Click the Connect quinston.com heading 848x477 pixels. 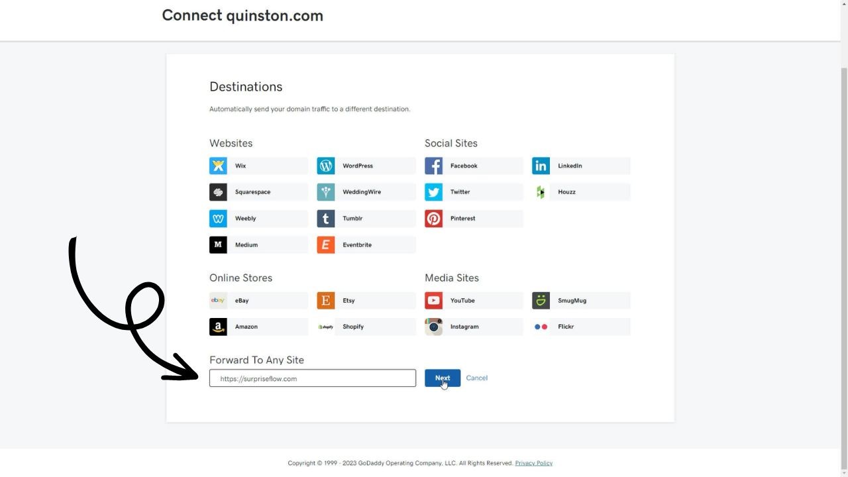coord(242,15)
